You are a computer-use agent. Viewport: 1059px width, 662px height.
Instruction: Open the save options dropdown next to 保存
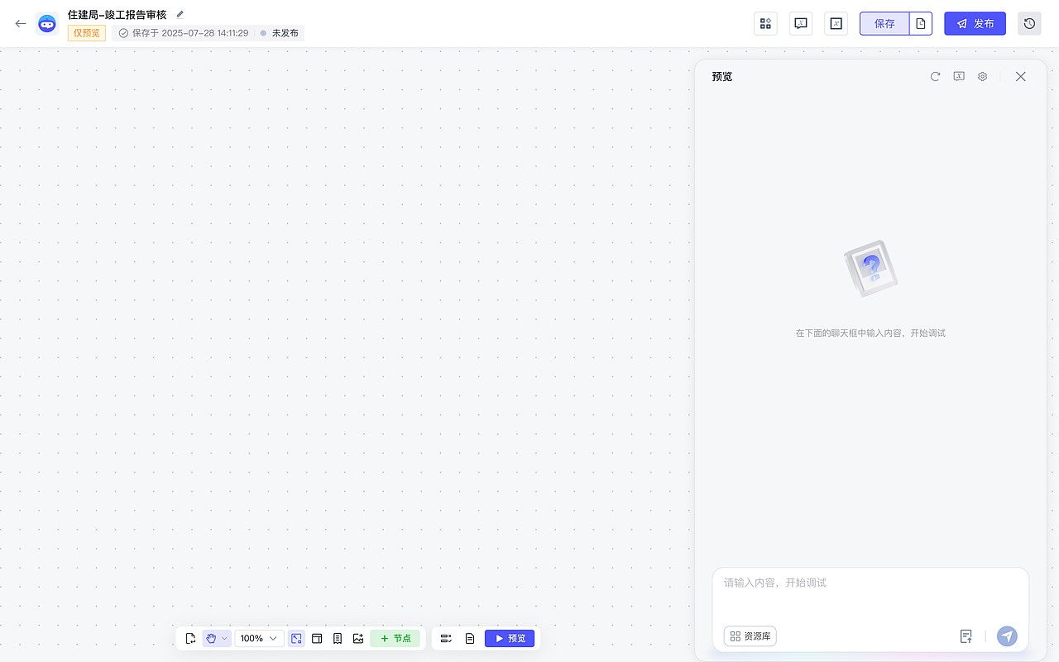[921, 23]
